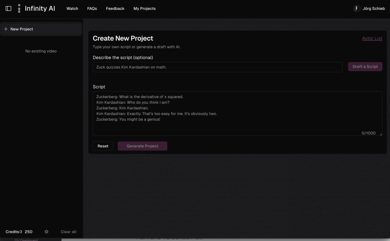The height and width of the screenshot is (241, 390).
Task: Open the Actor List link
Action: pos(372,38)
